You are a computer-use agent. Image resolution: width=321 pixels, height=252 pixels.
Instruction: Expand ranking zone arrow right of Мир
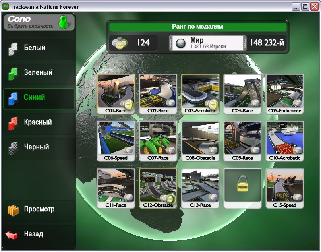245,43
